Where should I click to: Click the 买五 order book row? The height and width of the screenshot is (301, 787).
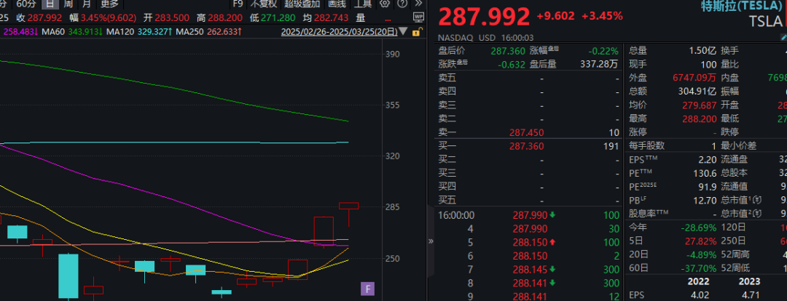click(x=530, y=201)
